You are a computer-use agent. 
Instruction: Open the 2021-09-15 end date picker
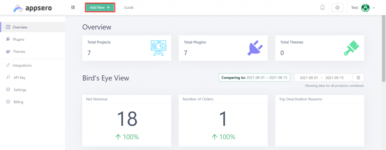click(x=334, y=78)
